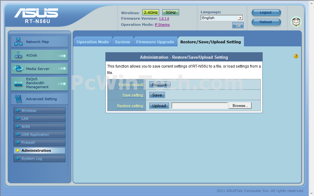Open the Firmware Upgrade tab
This screenshot has width=314, height=196.
(155, 42)
